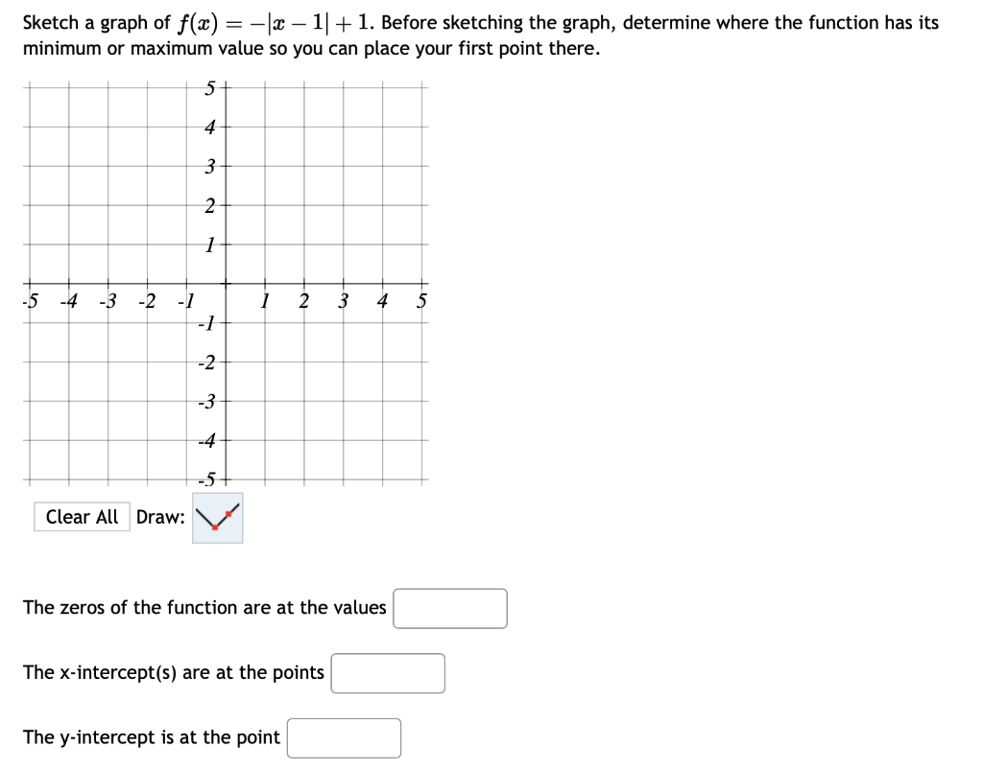Click Clear All to erase the sketch
This screenshot has height=770, width=983.
pyautogui.click(x=82, y=517)
